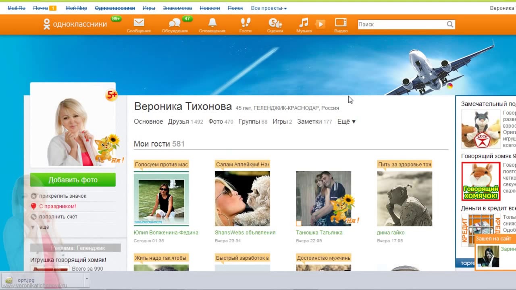Image resolution: width=516 pixels, height=290 pixels.
Task: Open the opт.jpg download item
Action: click(x=42, y=280)
